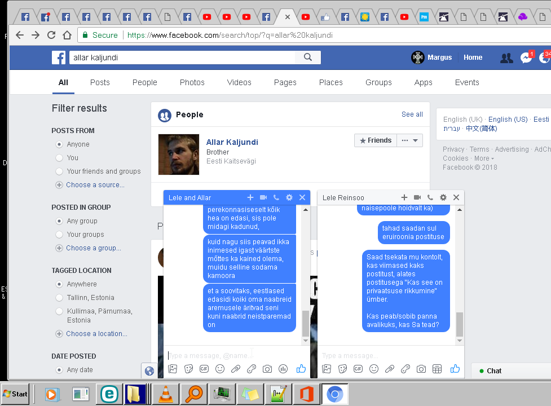551x406 pixels.
Task: Reload the page in Chrome
Action: 51,35
